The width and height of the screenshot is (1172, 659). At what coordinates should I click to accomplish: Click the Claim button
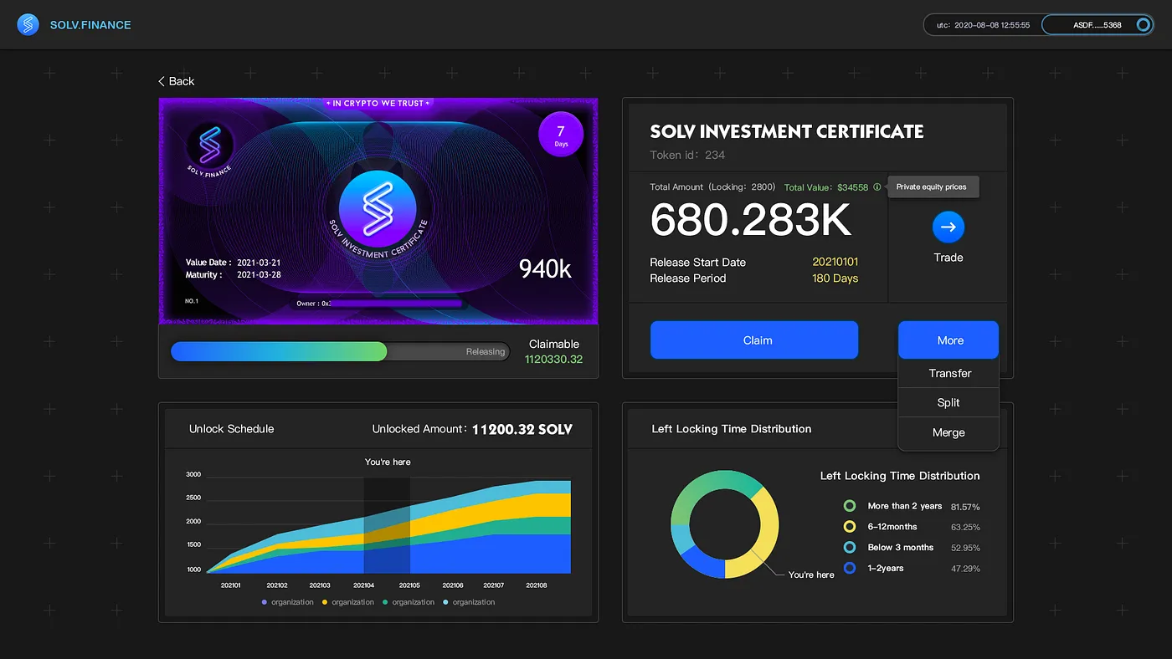(x=754, y=340)
